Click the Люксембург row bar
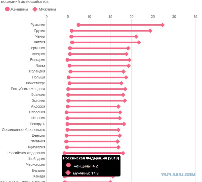The width and height of the screenshot is (202, 182). (95, 83)
